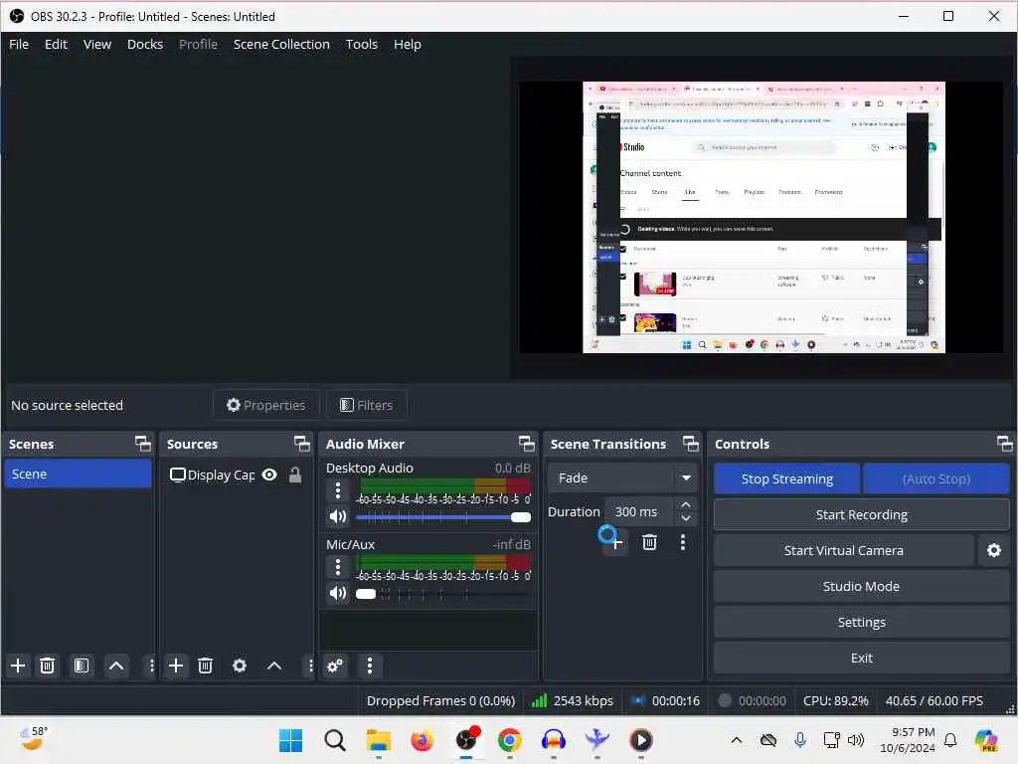
Task: Open Firefox from the taskbar
Action: [x=422, y=740]
